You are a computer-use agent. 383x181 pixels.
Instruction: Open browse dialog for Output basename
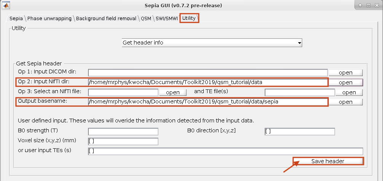coord(345,102)
